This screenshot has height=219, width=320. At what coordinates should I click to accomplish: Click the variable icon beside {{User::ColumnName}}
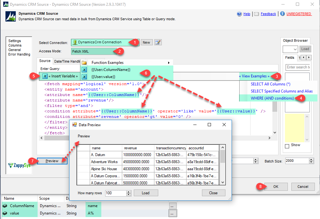[84, 70]
